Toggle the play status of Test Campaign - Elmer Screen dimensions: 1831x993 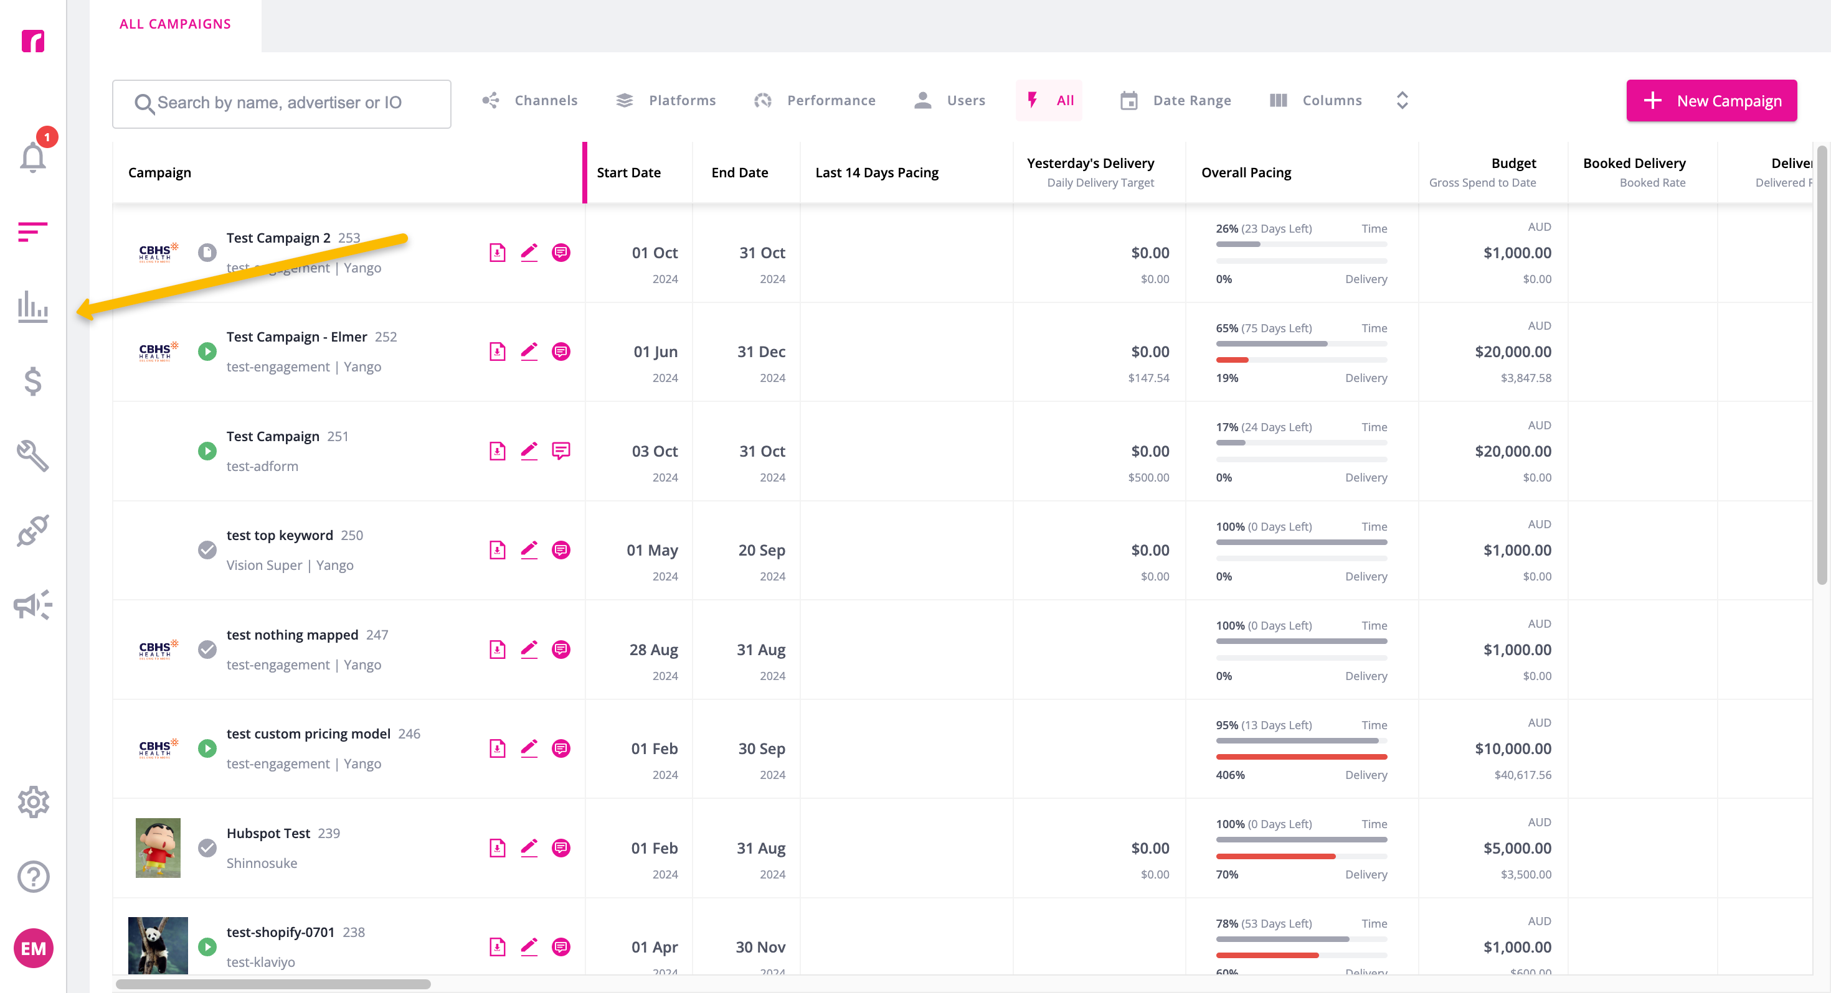pos(207,352)
